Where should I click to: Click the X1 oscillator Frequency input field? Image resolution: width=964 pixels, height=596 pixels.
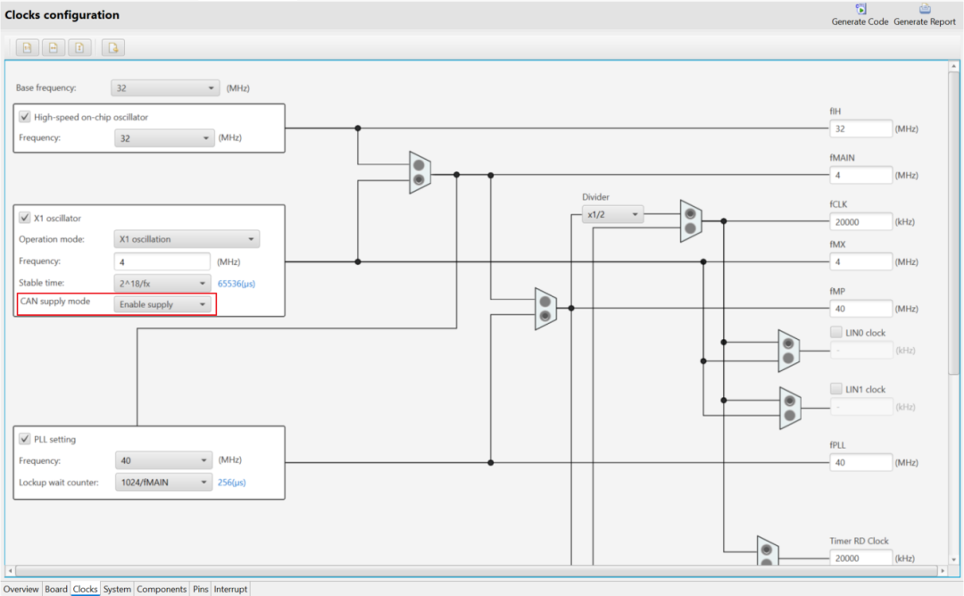(x=162, y=261)
